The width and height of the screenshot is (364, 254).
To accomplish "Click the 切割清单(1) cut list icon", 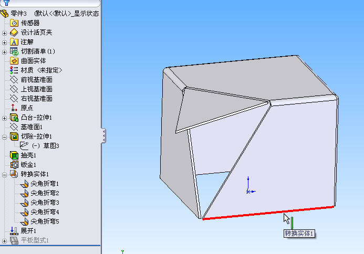I will click(14, 51).
